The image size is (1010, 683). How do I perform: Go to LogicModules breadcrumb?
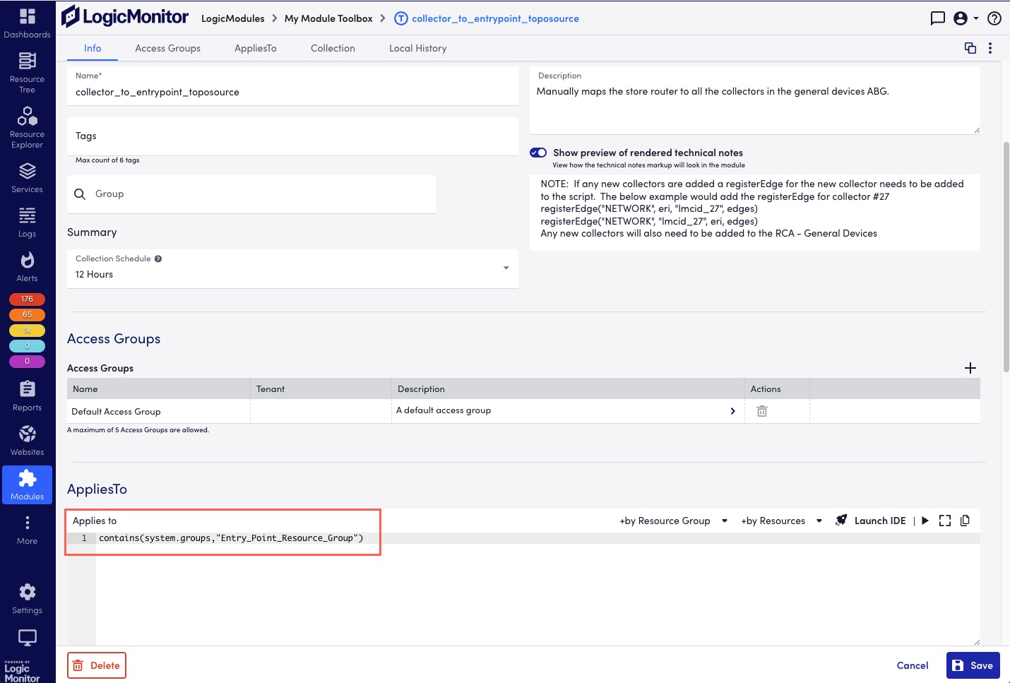point(233,18)
